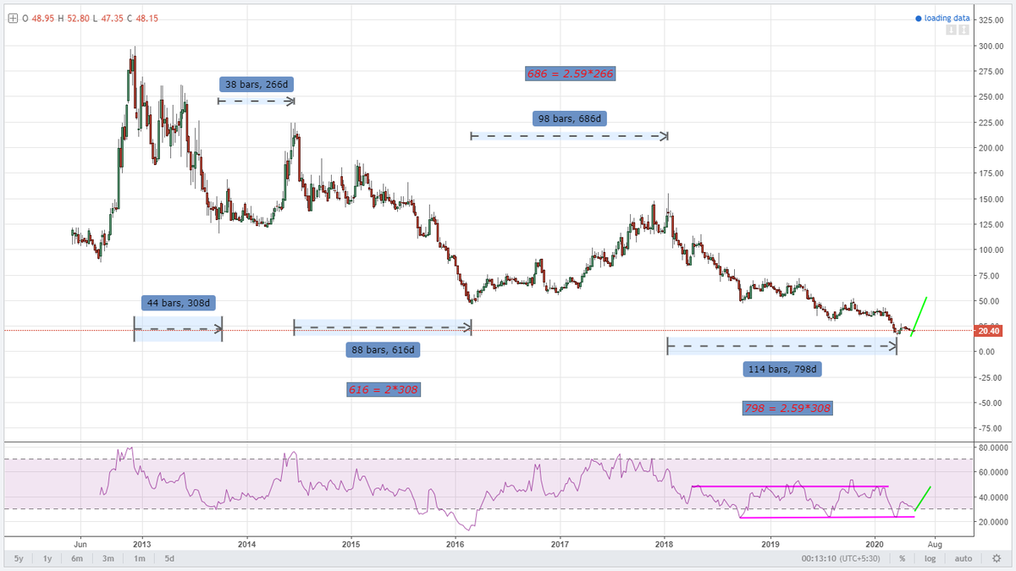The height and width of the screenshot is (571, 1016).
Task: Set chart range to 1m
Action: coord(139,558)
